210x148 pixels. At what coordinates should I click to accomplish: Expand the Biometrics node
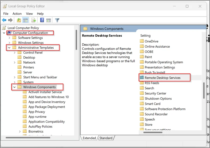tap(20, 131)
